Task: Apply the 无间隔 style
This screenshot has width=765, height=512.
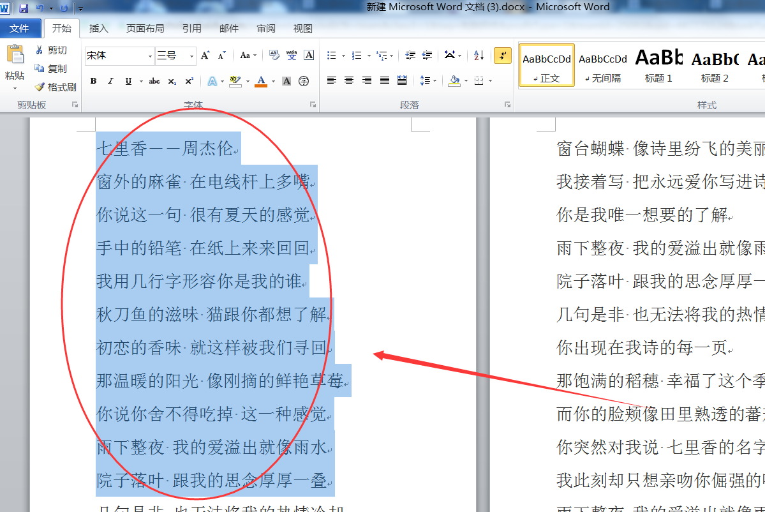Action: point(602,65)
